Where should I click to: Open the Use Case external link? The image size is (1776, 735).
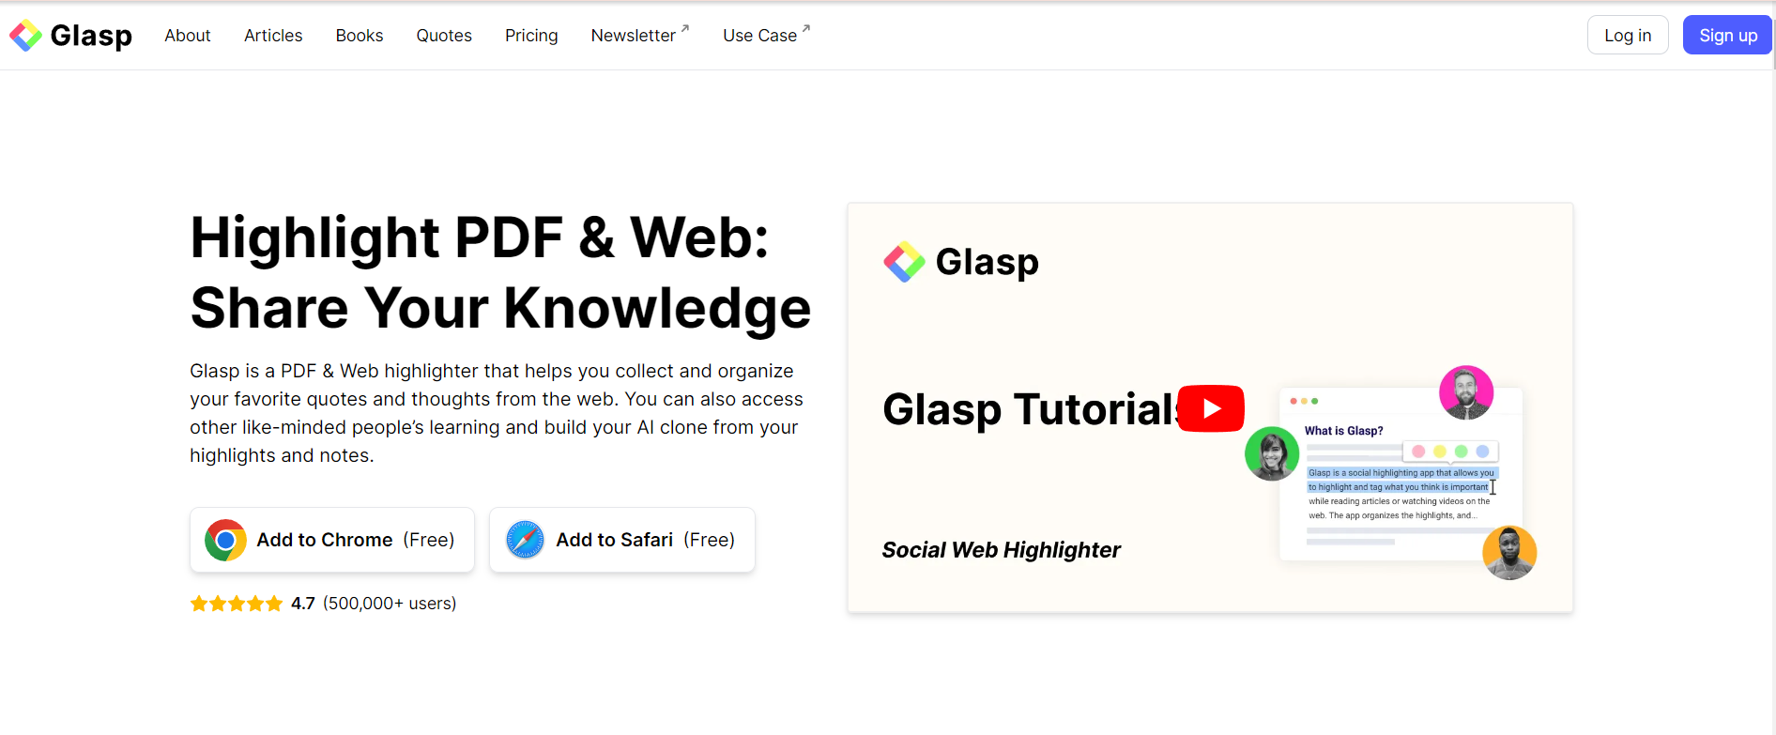pyautogui.click(x=766, y=36)
